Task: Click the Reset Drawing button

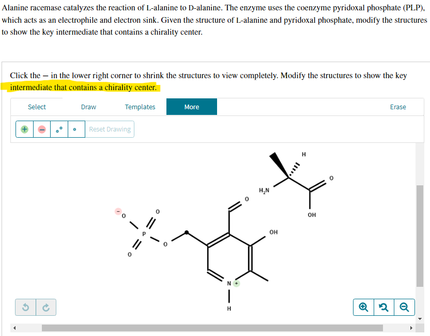Action: [110, 129]
